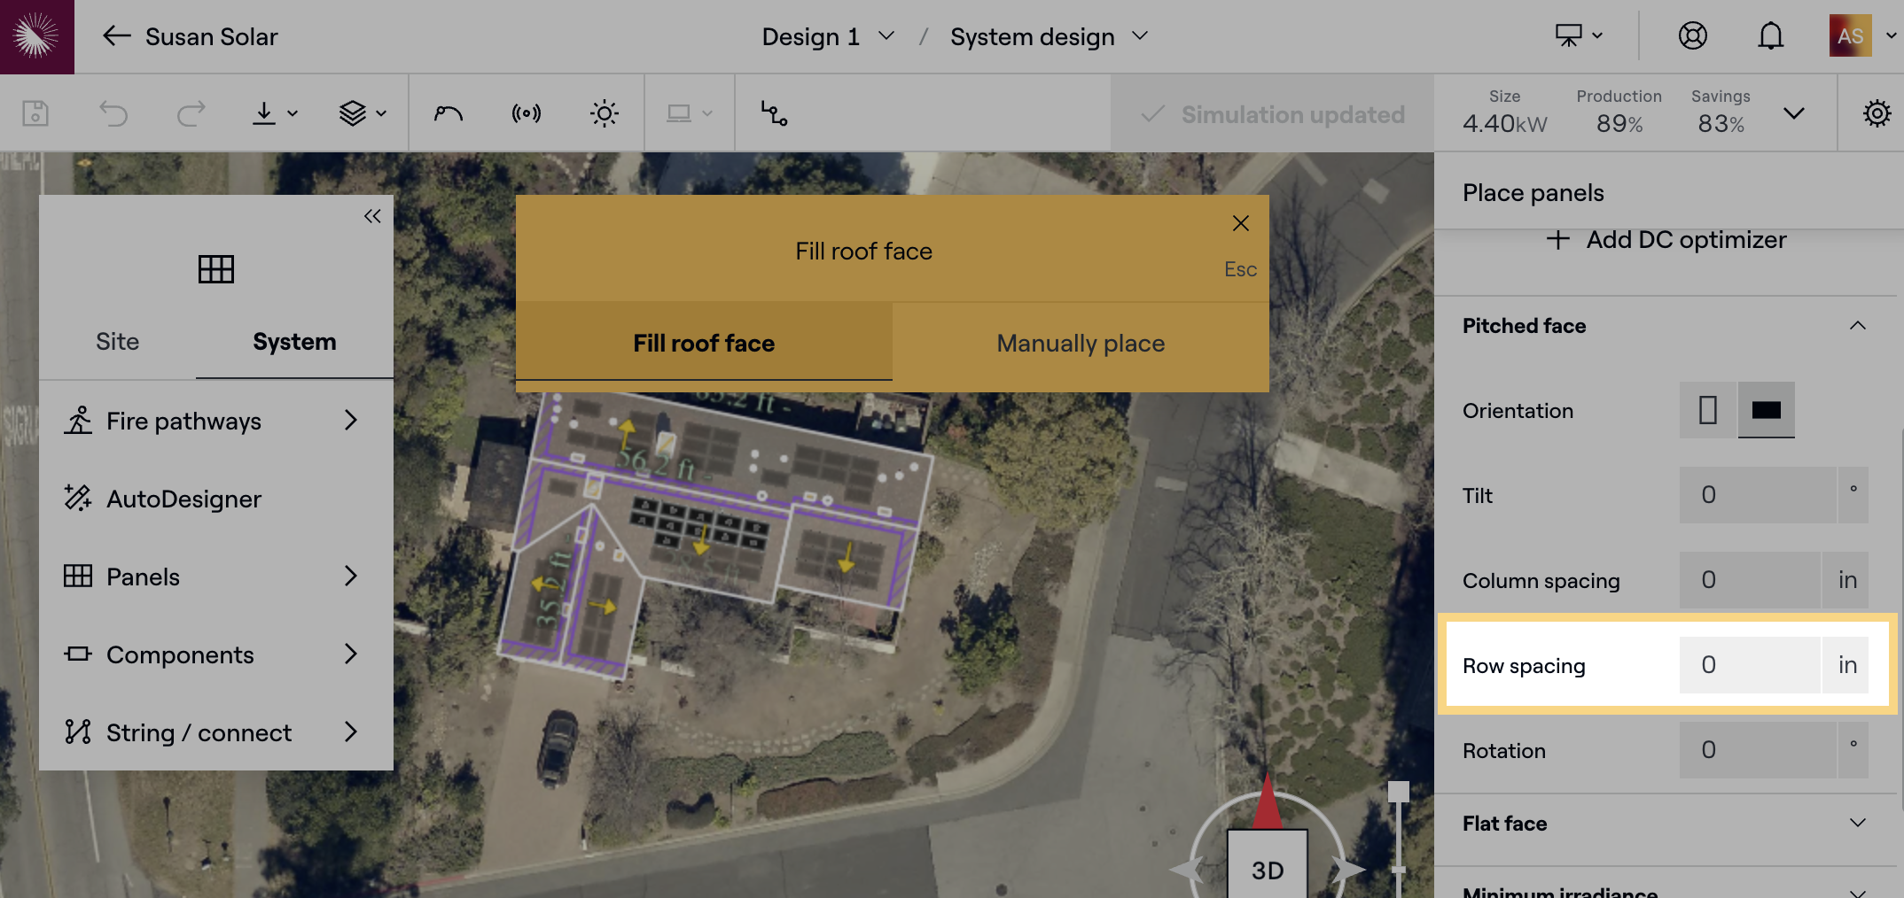Image resolution: width=1904 pixels, height=898 pixels.
Task: Click the undo arrow in toolbar
Action: pyautogui.click(x=113, y=113)
